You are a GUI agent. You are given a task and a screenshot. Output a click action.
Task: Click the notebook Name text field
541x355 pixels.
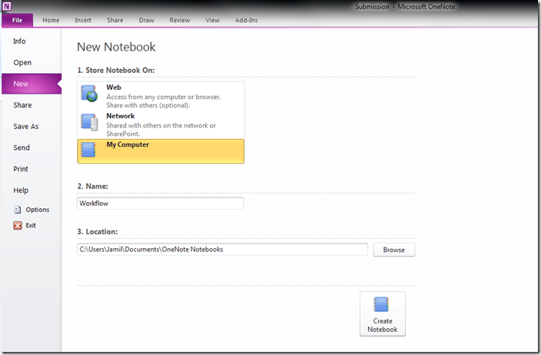(161, 204)
